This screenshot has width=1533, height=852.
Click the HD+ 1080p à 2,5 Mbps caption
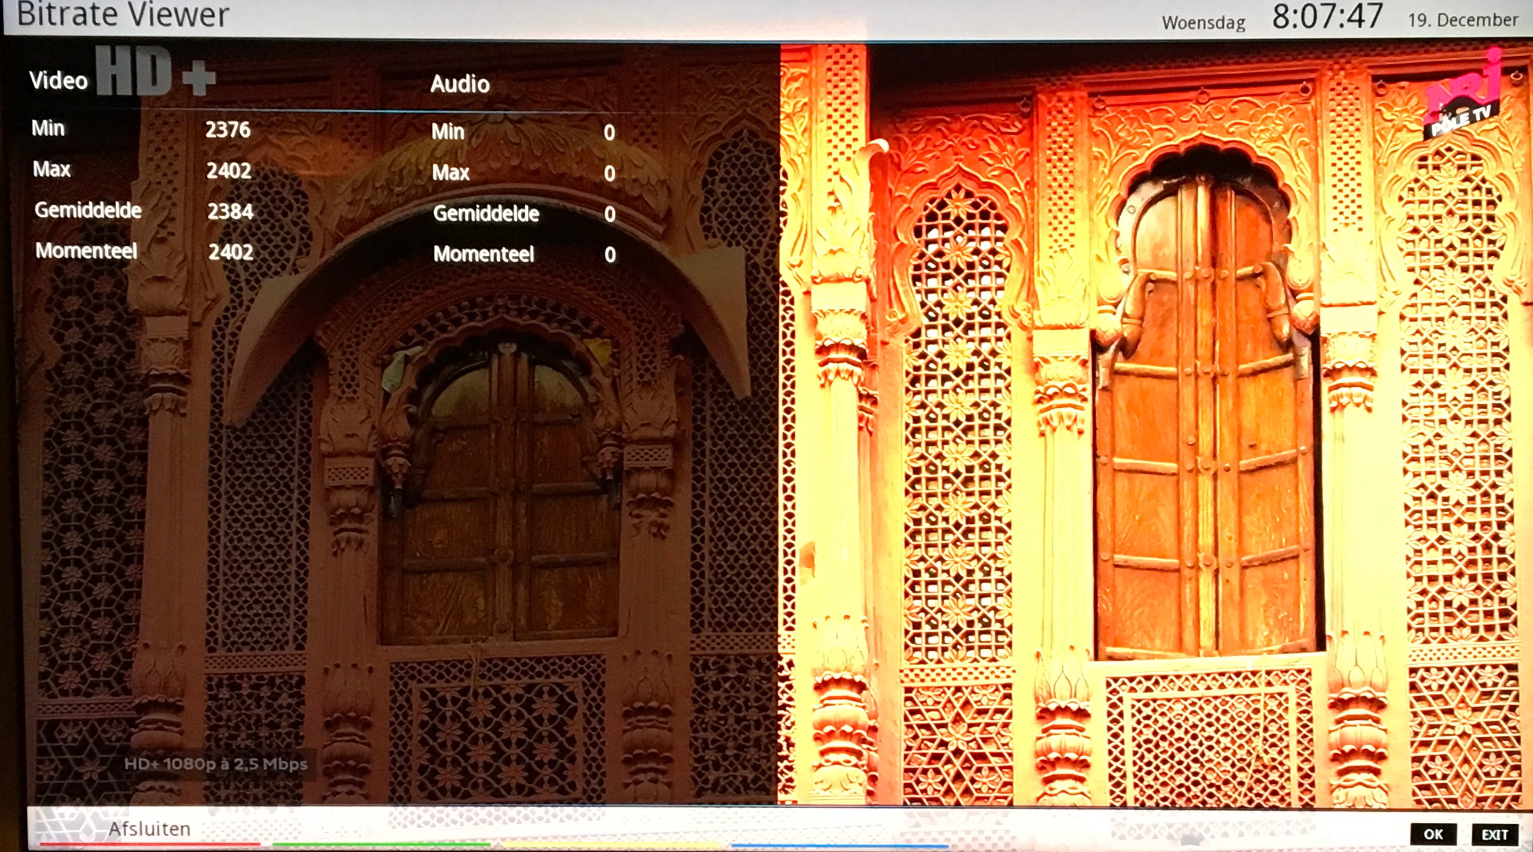[216, 764]
